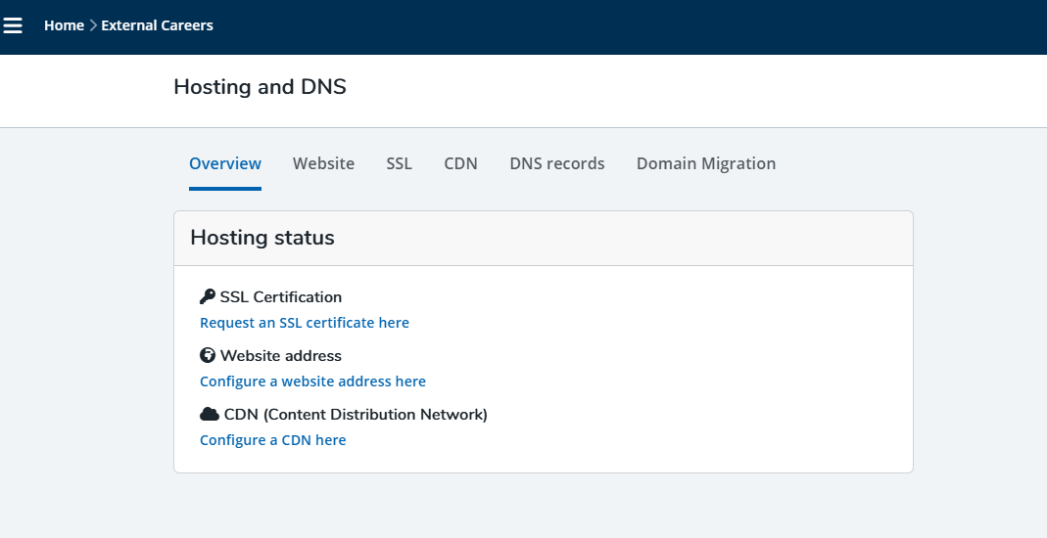The width and height of the screenshot is (1047, 538).
Task: Click the Hosting and DNS page title
Action: [x=260, y=87]
